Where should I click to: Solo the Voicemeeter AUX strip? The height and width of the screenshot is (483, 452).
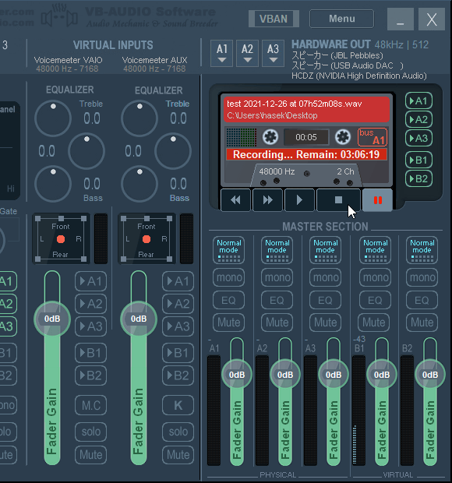[x=178, y=432]
